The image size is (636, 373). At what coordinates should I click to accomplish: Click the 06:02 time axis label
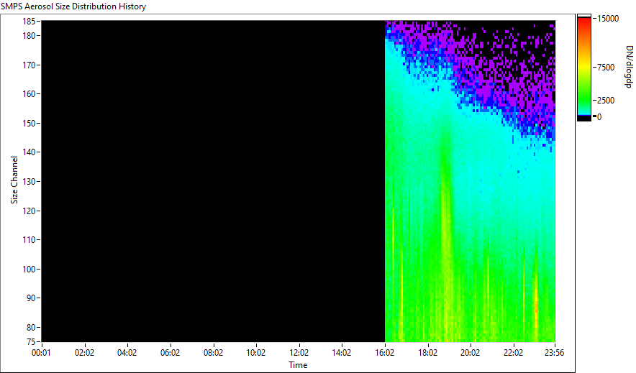[x=170, y=353]
